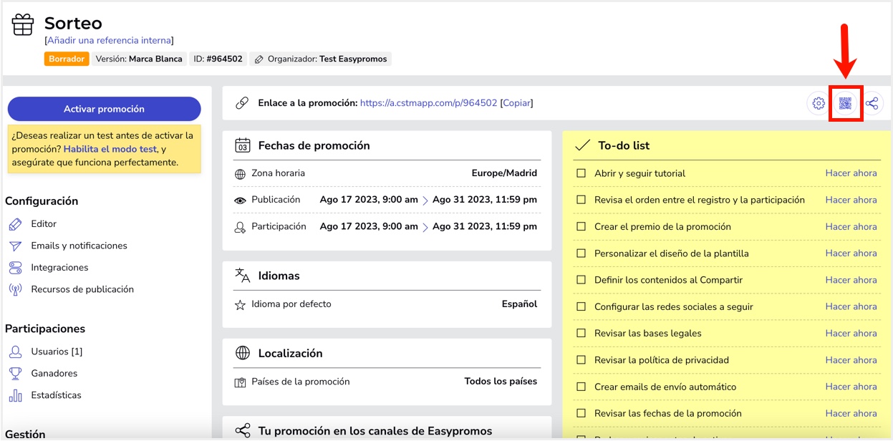Screen dimensions: 893x441
Task: Copy the promotion link with Copiar
Action: click(517, 103)
